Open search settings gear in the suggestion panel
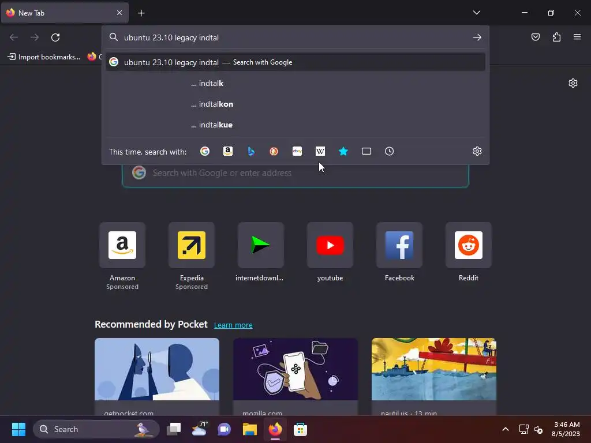 477,152
